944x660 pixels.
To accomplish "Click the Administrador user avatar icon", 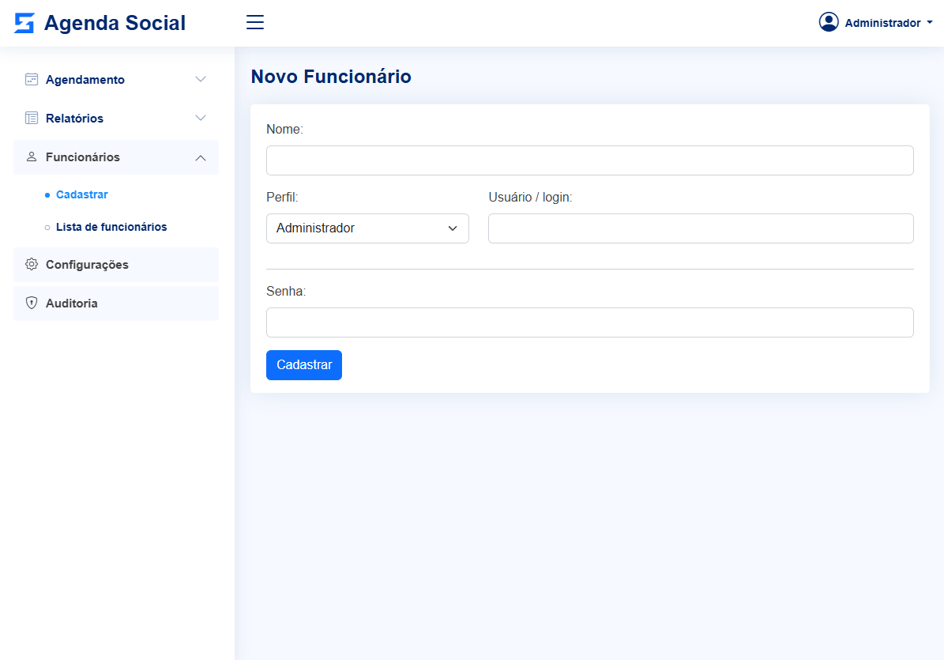I will [x=829, y=22].
